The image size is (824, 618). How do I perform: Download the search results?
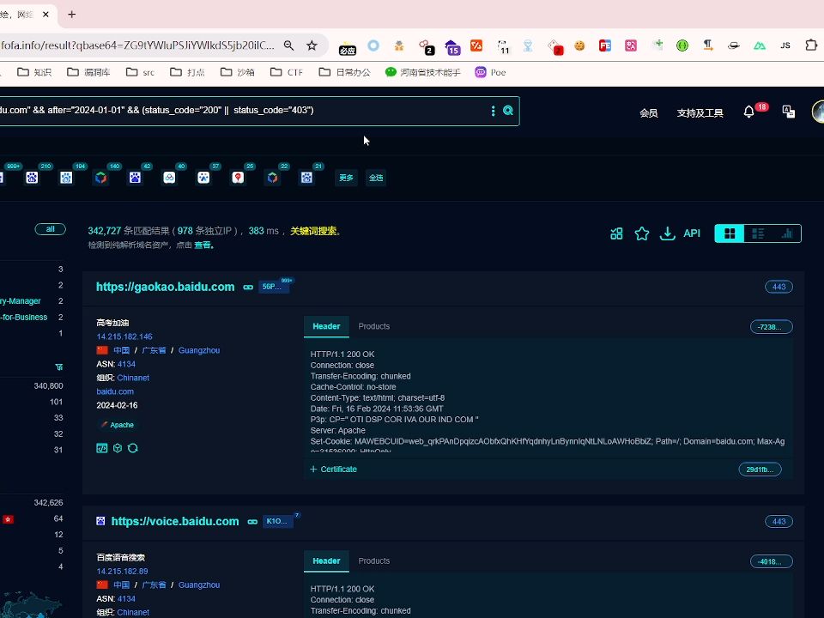tap(668, 233)
